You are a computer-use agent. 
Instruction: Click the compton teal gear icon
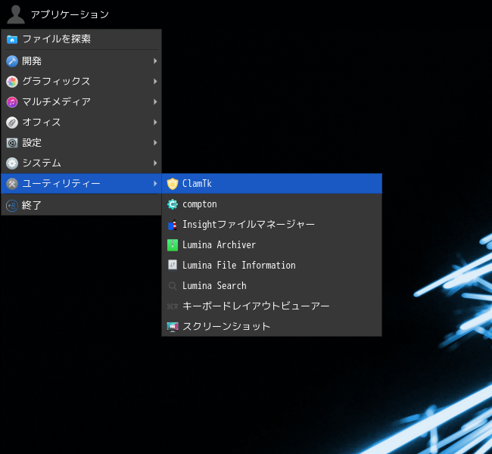tap(173, 204)
